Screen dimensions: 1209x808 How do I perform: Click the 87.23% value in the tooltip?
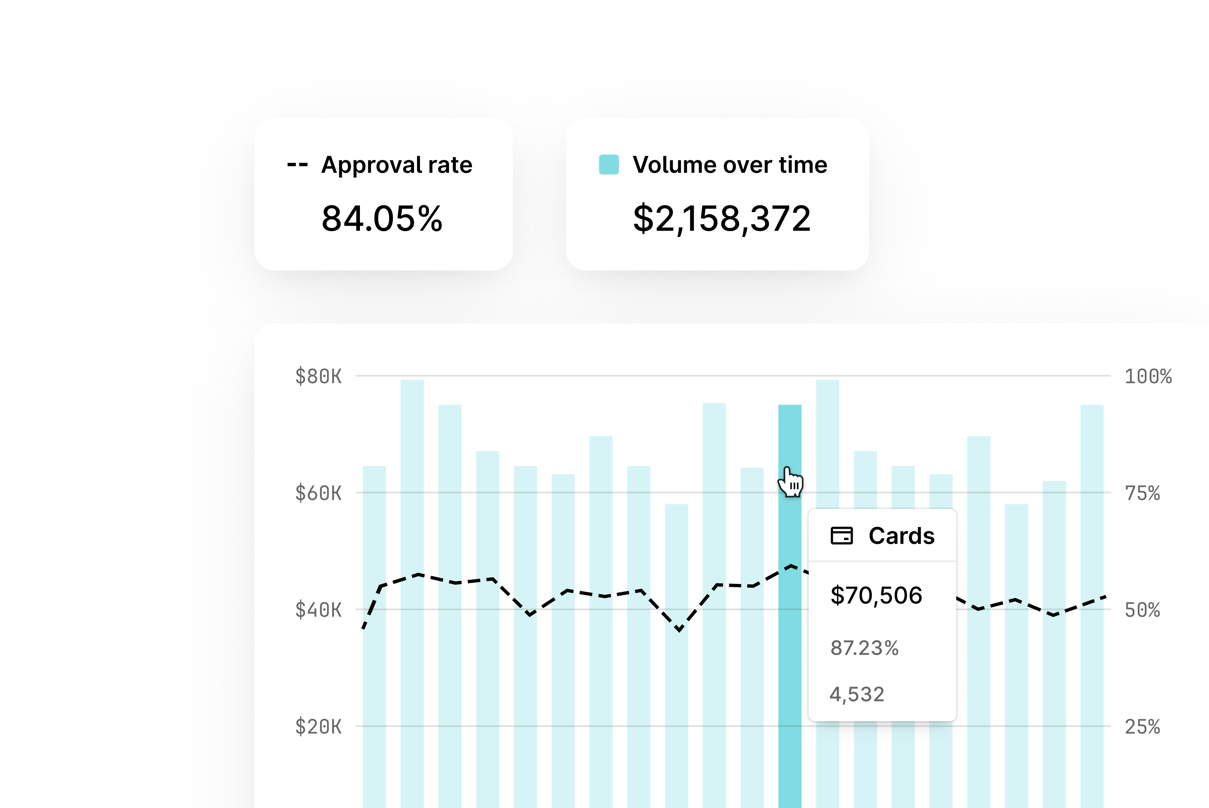pos(864,648)
